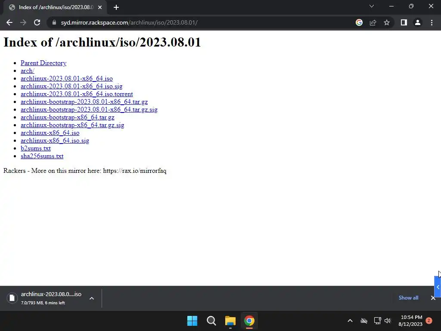Image resolution: width=441 pixels, height=331 pixels.
Task: Download the archlinux-2023.08.01 iso.torrent file
Action: pyautogui.click(x=77, y=94)
